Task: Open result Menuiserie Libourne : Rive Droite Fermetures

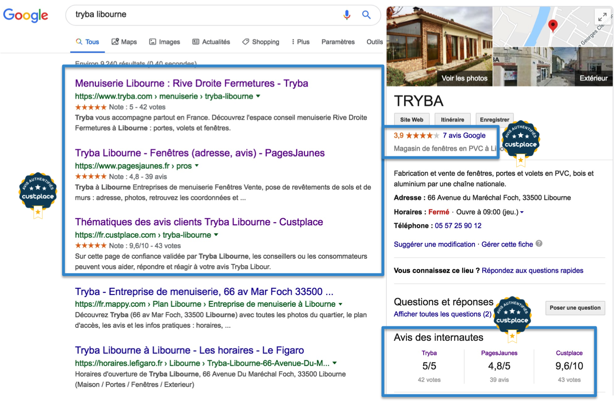Action: pyautogui.click(x=191, y=83)
